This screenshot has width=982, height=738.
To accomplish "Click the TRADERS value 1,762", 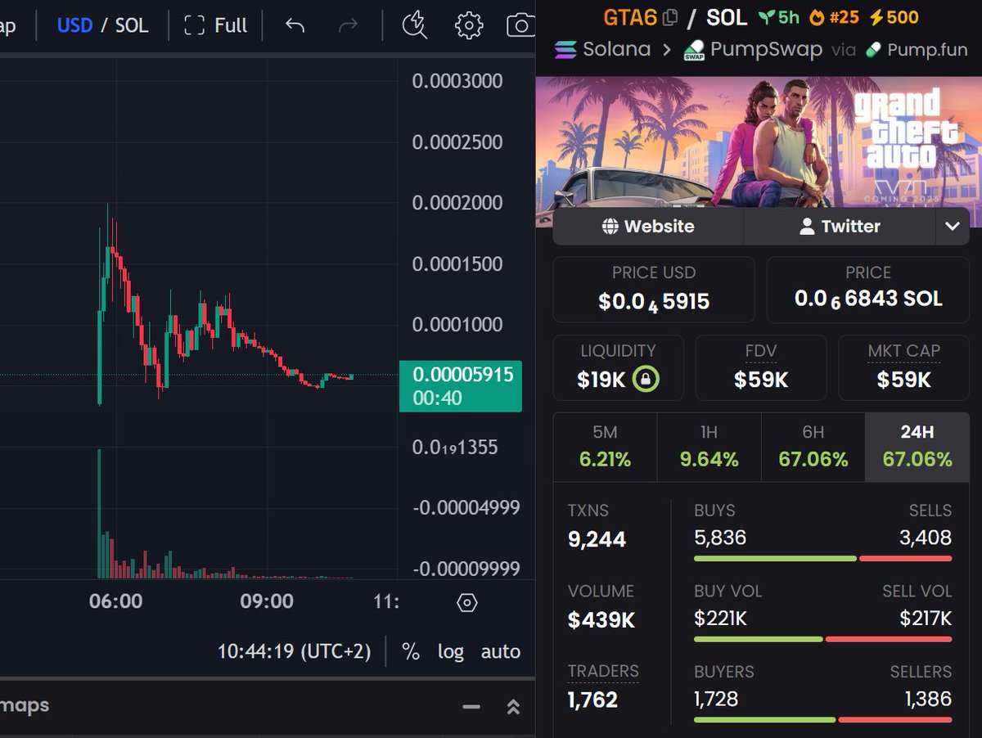I will click(592, 700).
